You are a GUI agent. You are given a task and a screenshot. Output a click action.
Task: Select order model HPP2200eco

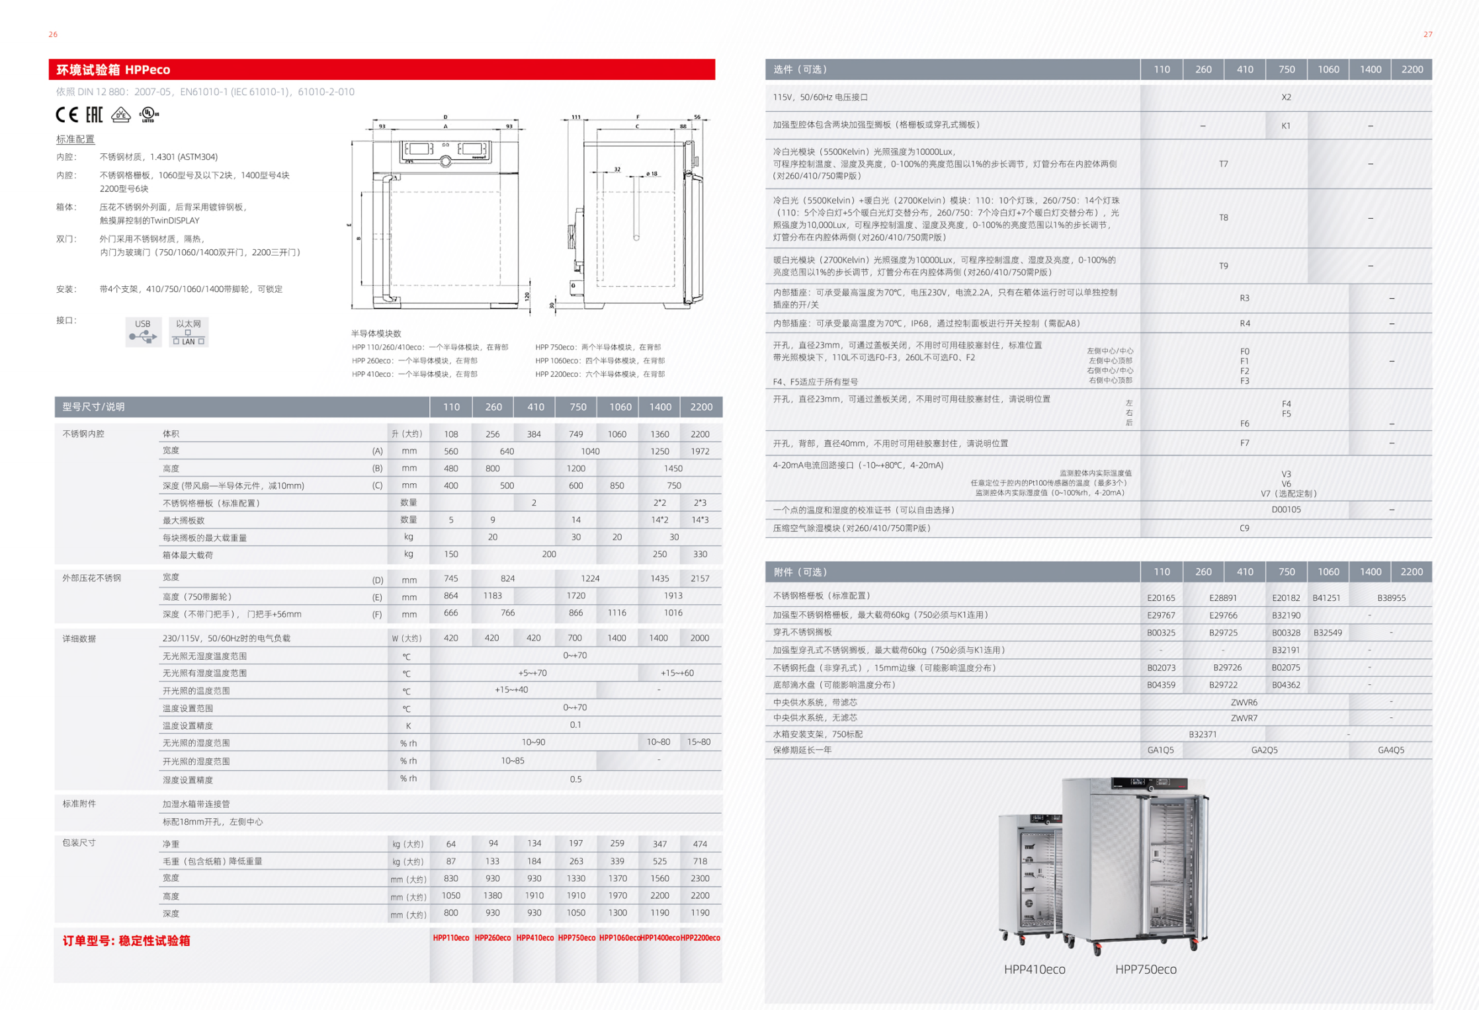point(700,938)
